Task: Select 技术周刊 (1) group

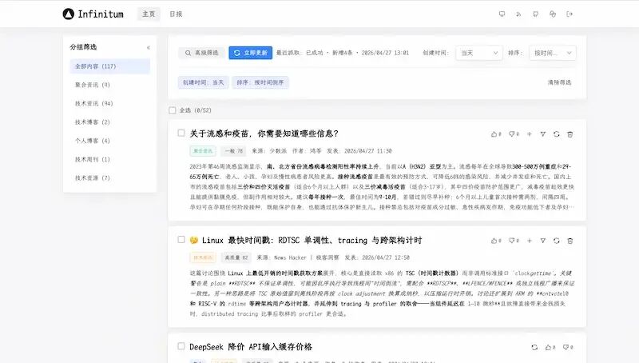Action: 110,159
